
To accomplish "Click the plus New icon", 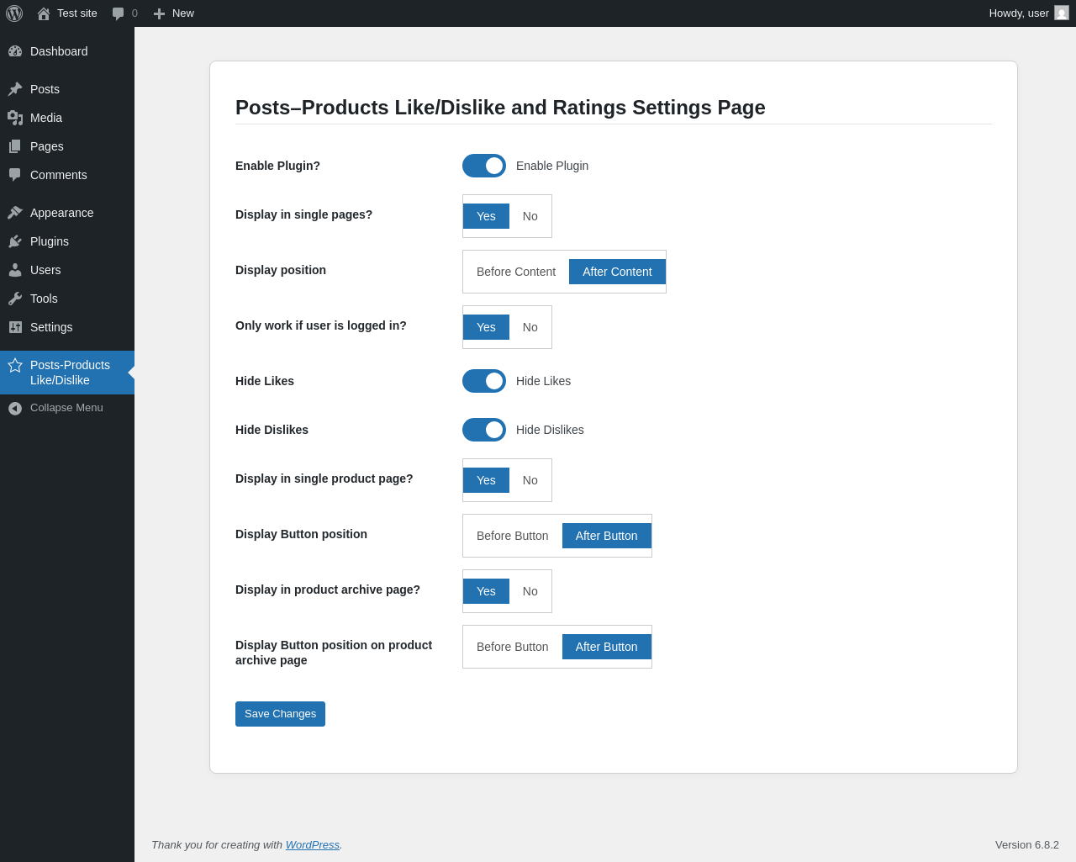I will click(159, 13).
